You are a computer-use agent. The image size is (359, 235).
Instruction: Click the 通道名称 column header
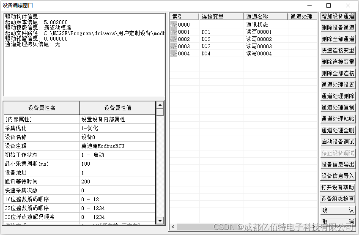266,17
